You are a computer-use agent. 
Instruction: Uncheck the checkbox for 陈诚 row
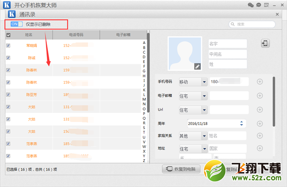(x=8, y=58)
